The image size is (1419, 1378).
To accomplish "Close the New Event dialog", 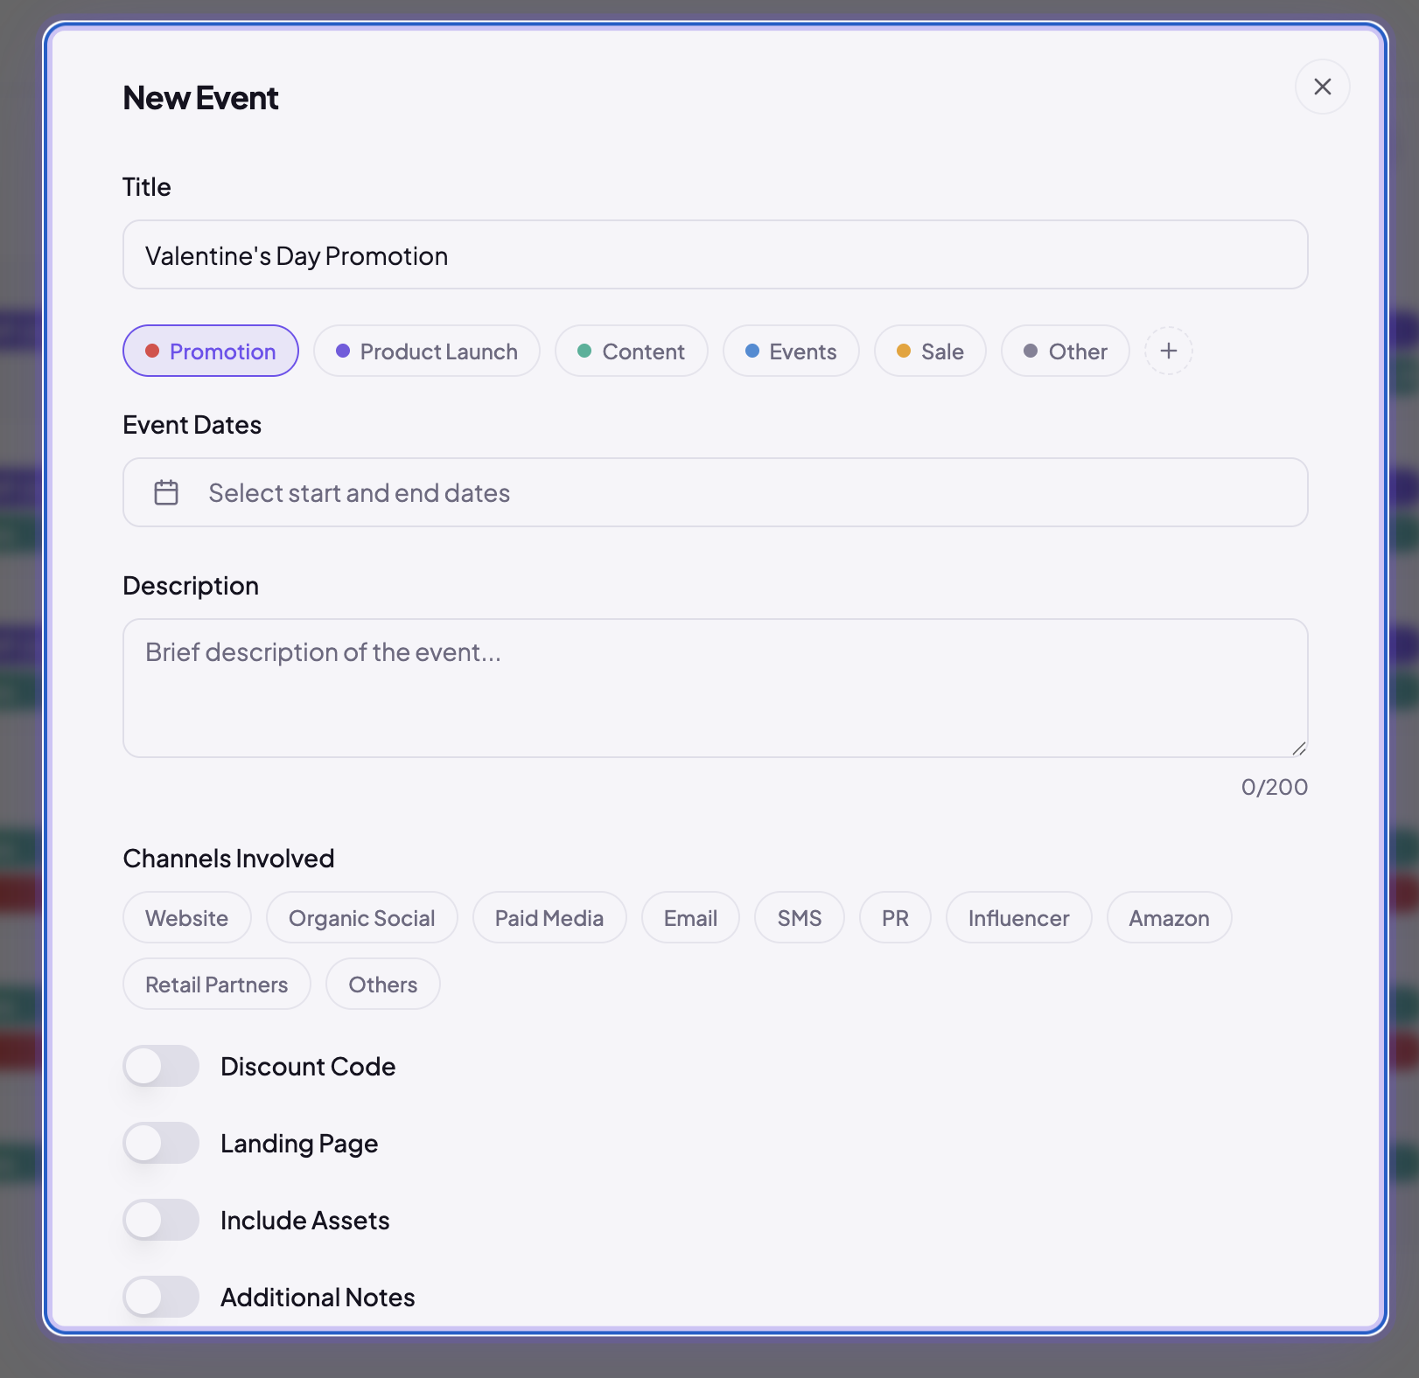I will pyautogui.click(x=1322, y=87).
